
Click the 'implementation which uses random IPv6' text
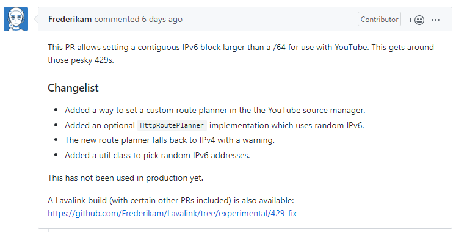tap(287, 125)
